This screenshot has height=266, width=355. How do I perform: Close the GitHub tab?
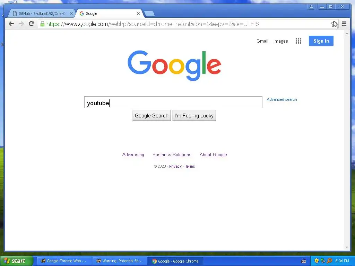[71, 14]
